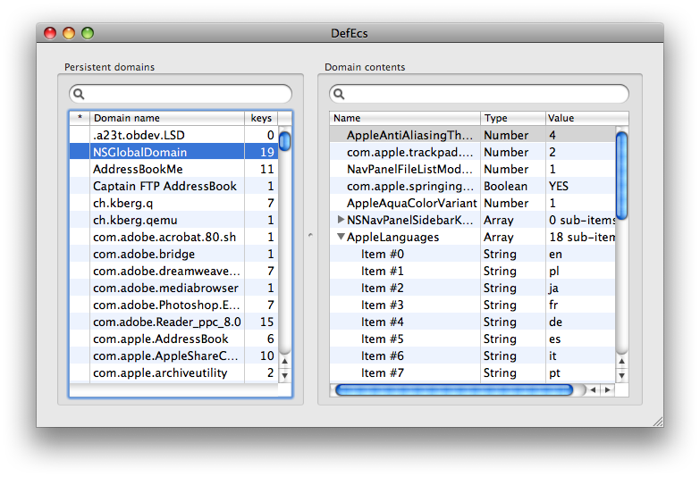This screenshot has width=700, height=477.
Task: Click the window resize grip corner
Action: (657, 421)
